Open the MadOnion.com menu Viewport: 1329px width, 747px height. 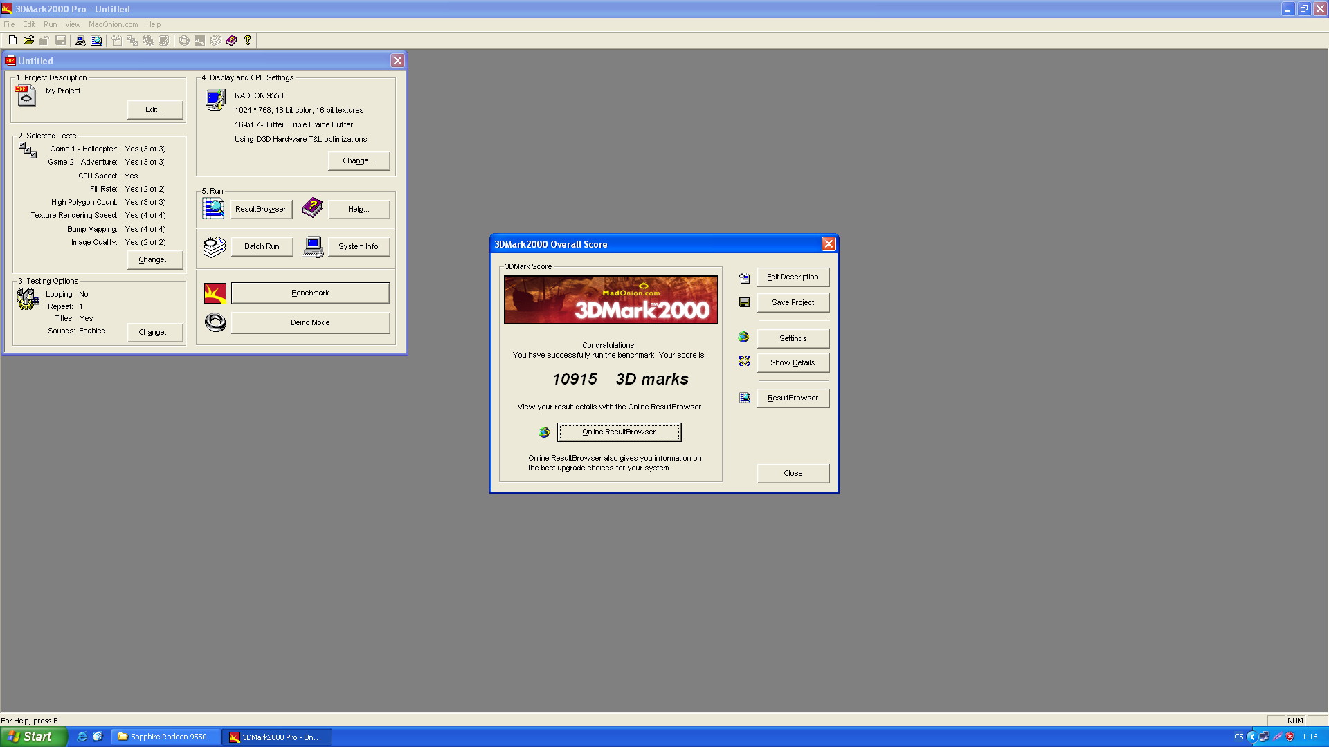pos(113,24)
